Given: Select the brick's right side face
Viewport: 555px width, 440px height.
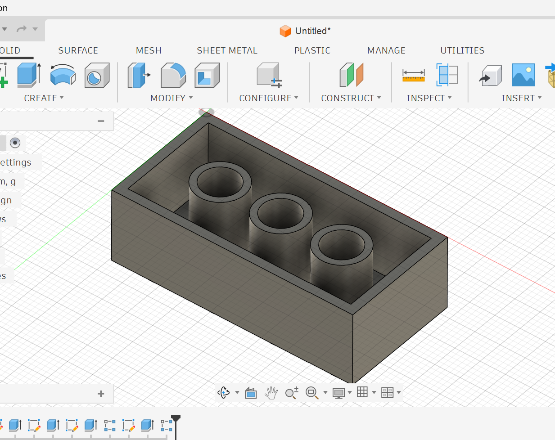Looking at the screenshot, I should click(x=401, y=310).
